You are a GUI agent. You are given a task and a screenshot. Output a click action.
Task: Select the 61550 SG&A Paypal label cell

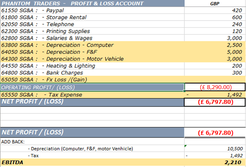click(92, 10)
